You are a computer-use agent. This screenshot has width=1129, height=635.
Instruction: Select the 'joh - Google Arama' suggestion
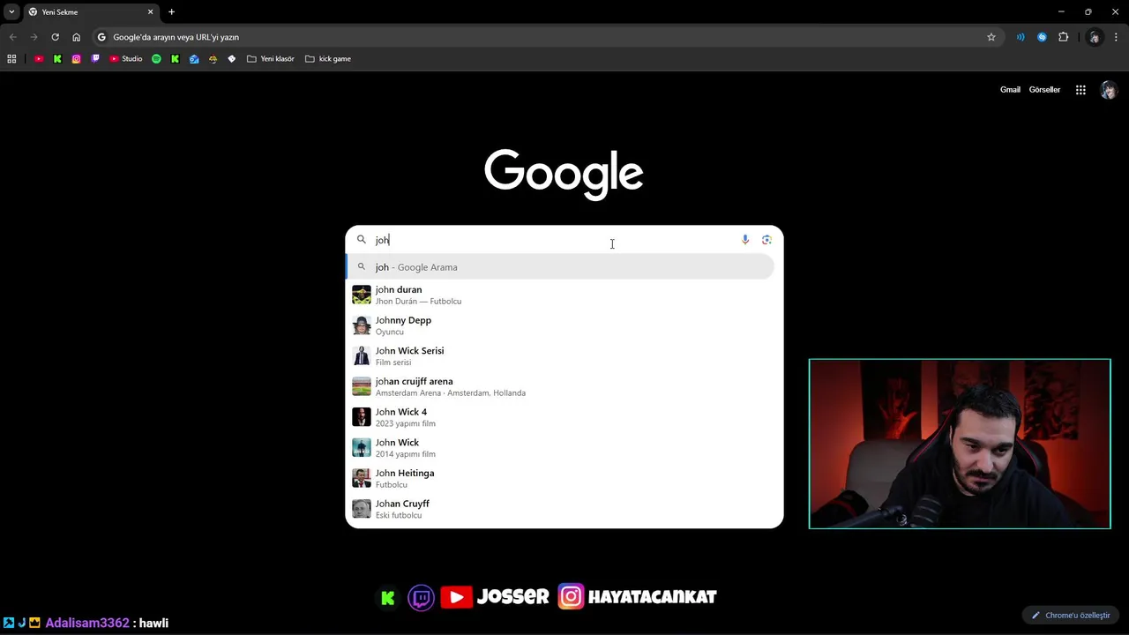[x=560, y=267]
